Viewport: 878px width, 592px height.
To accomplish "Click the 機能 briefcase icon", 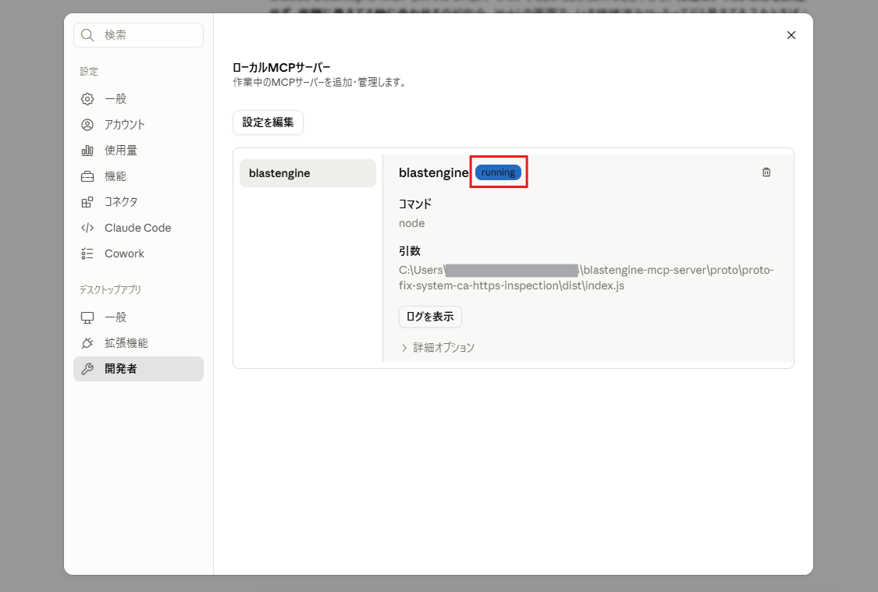I will pyautogui.click(x=87, y=176).
